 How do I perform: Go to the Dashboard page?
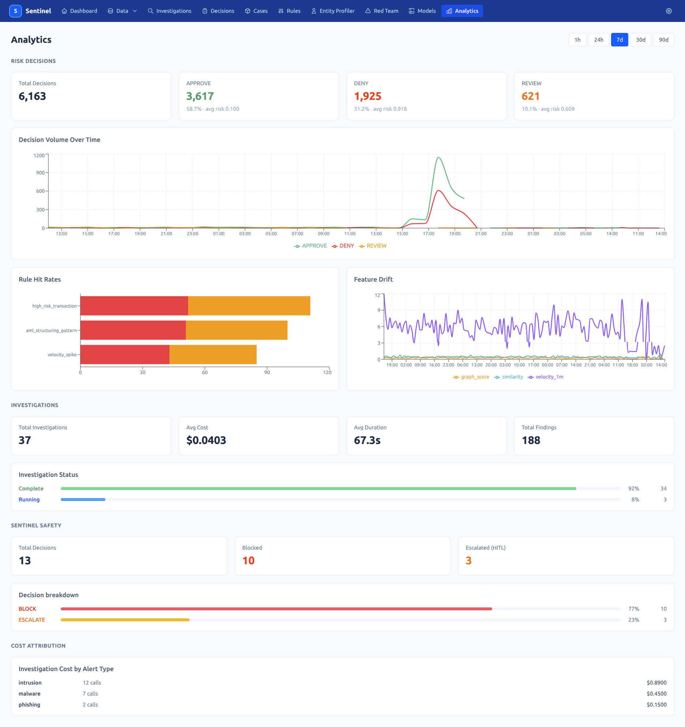[79, 11]
